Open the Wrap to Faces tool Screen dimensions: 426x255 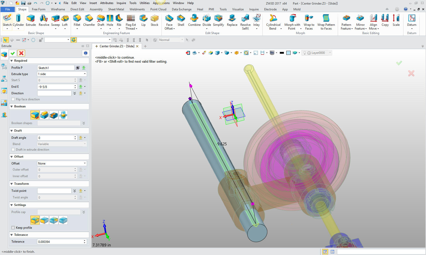[309, 22]
